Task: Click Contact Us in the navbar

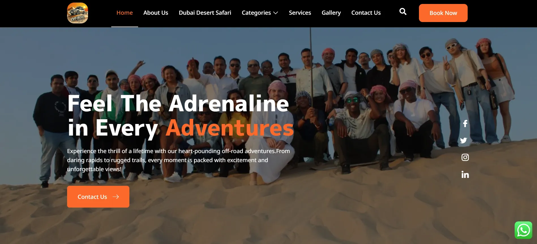Action: [x=366, y=13]
